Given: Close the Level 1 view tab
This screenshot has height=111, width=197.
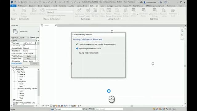Looking at the screenshot, I should pyautogui.click(x=56, y=25).
